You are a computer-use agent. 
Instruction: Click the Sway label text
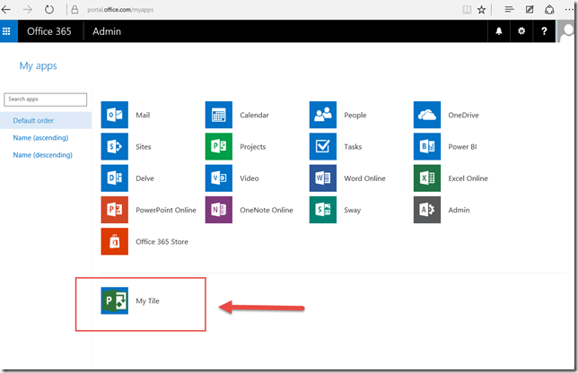pos(353,210)
